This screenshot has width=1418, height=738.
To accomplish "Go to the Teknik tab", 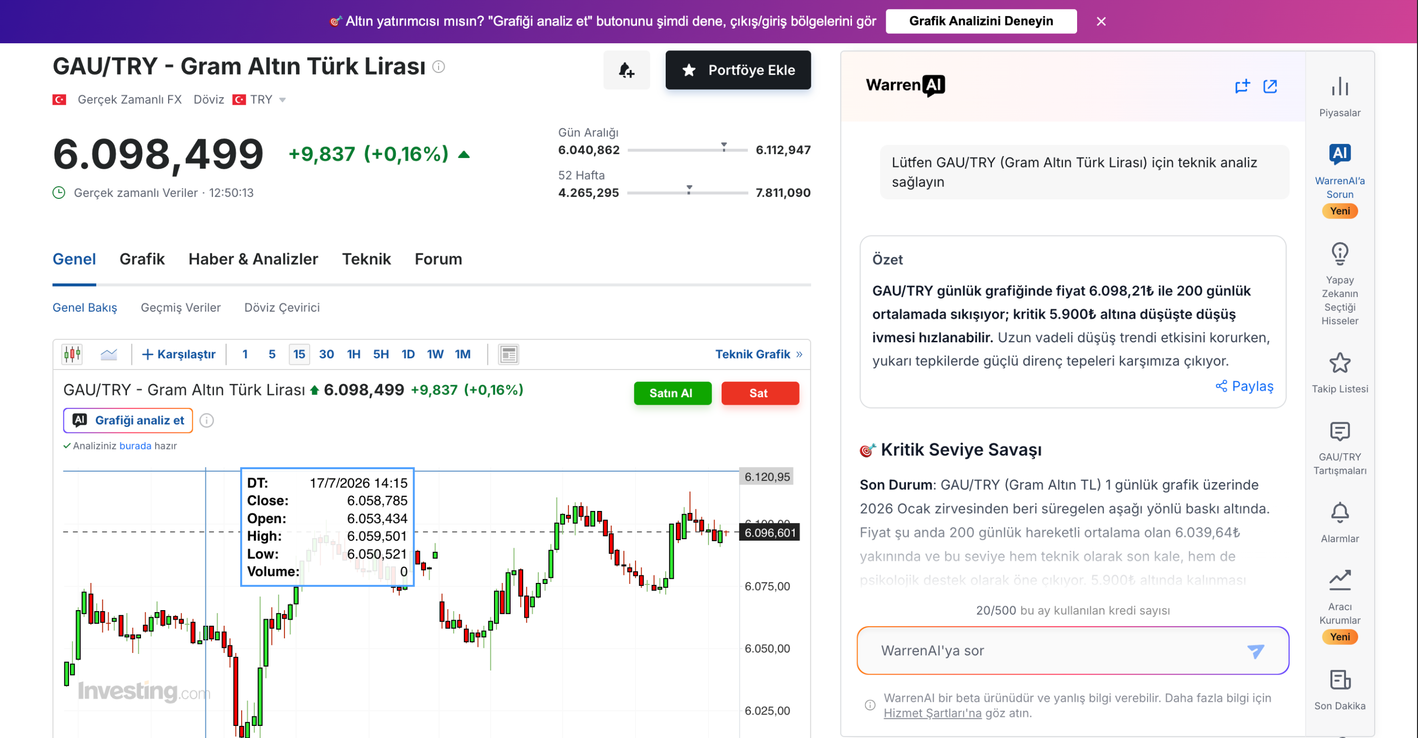I will [x=366, y=259].
